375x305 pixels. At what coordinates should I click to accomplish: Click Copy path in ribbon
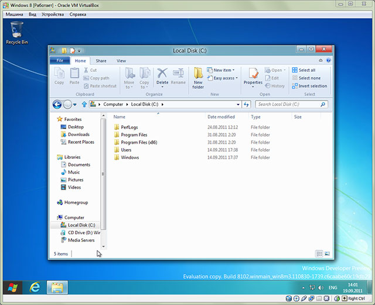(96, 78)
